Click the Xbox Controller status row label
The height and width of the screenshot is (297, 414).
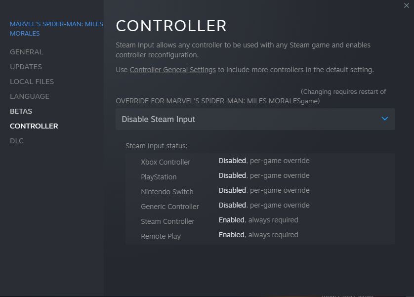(166, 162)
